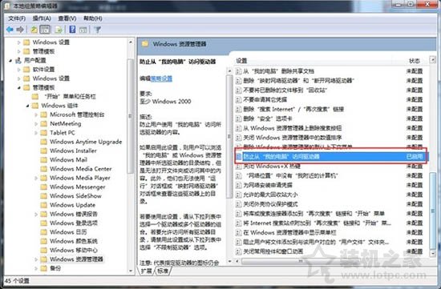Expand the Windows Media Player node
Viewport: 441px width, 289px height.
(36, 178)
